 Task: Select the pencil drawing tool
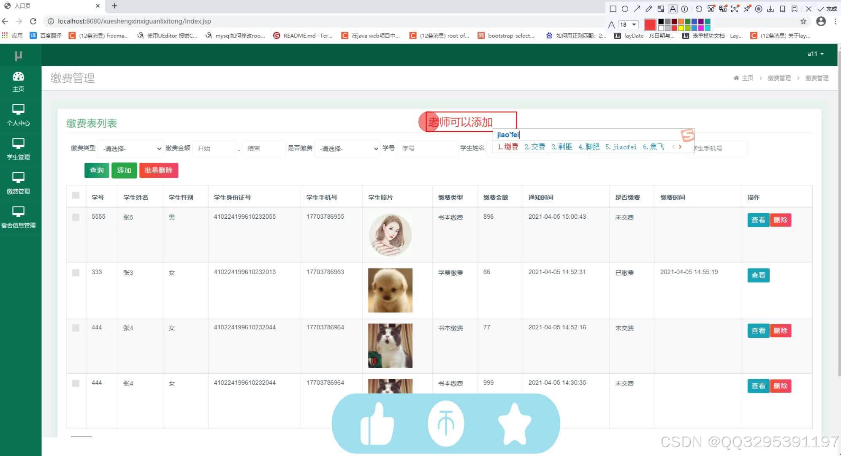pyautogui.click(x=649, y=9)
